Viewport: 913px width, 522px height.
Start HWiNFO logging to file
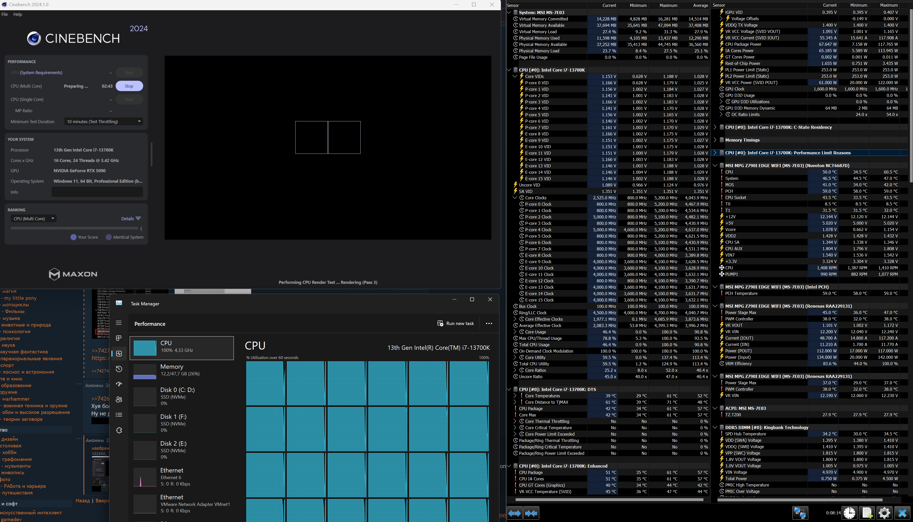867,513
